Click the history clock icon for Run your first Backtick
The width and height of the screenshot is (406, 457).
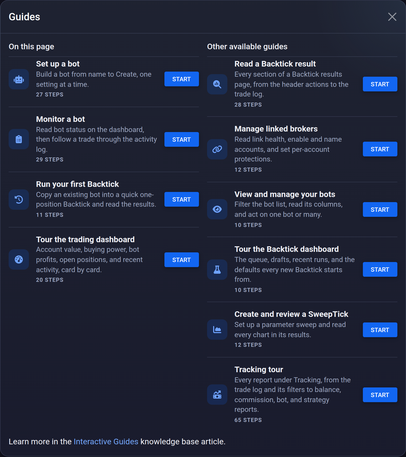(19, 200)
